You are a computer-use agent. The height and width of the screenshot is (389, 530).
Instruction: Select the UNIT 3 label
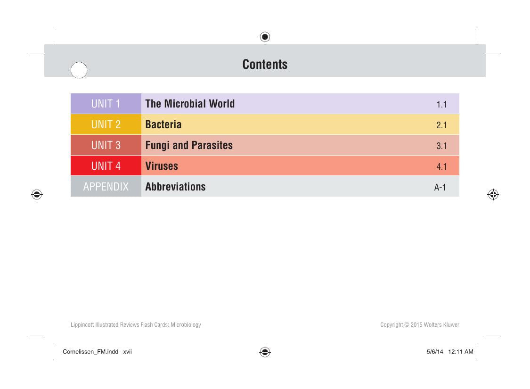tap(106, 145)
